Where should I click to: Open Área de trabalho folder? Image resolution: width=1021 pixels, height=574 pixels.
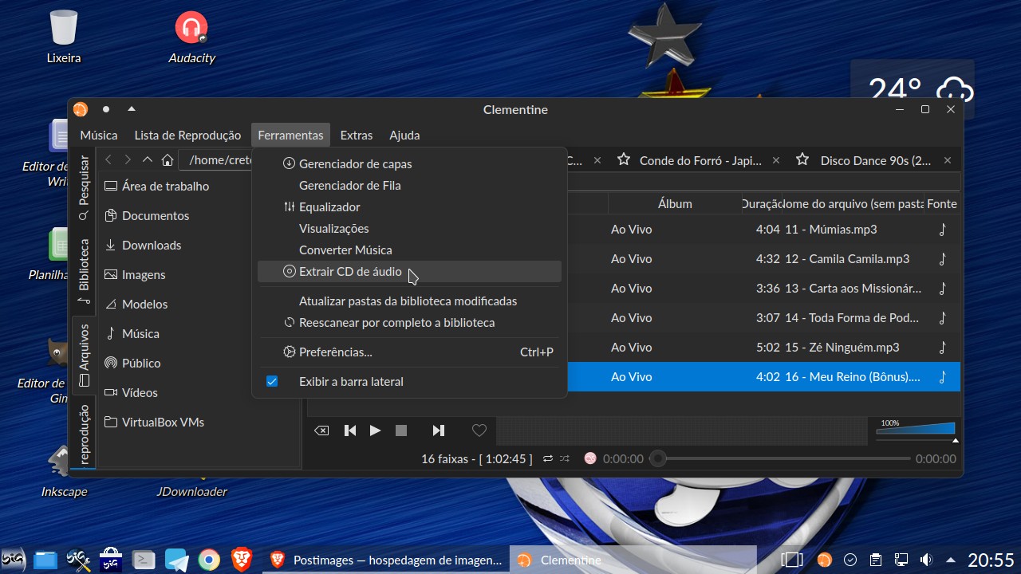point(158,187)
